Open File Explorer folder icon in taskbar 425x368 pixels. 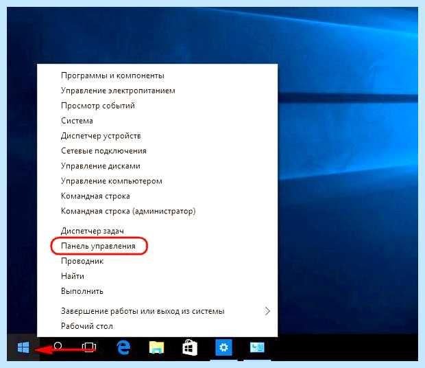(156, 347)
